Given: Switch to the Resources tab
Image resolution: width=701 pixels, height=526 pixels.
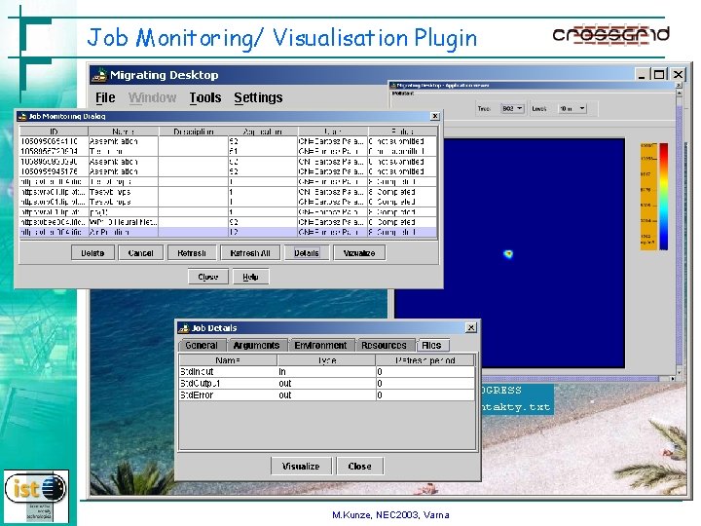Looking at the screenshot, I should pyautogui.click(x=384, y=345).
